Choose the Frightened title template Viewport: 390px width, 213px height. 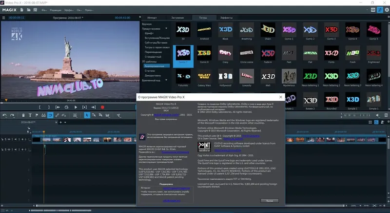[x=373, y=55]
